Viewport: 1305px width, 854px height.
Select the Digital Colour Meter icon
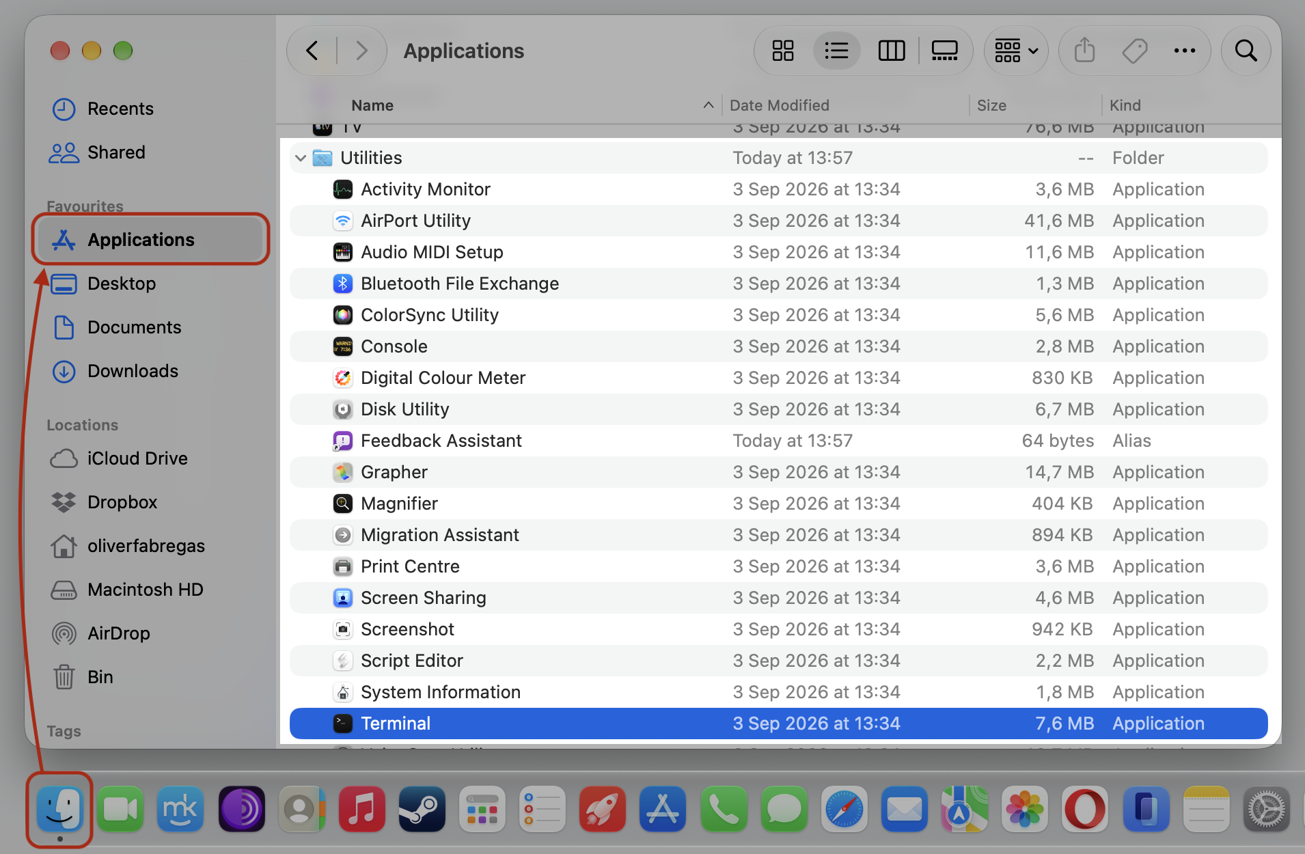342,378
